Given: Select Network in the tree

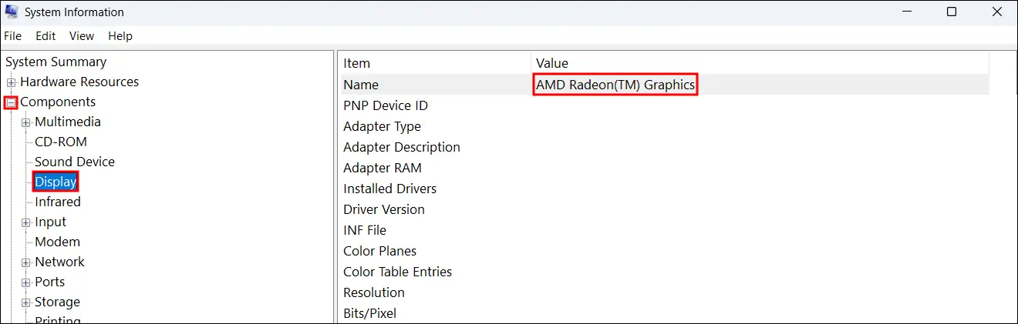Looking at the screenshot, I should [x=60, y=262].
